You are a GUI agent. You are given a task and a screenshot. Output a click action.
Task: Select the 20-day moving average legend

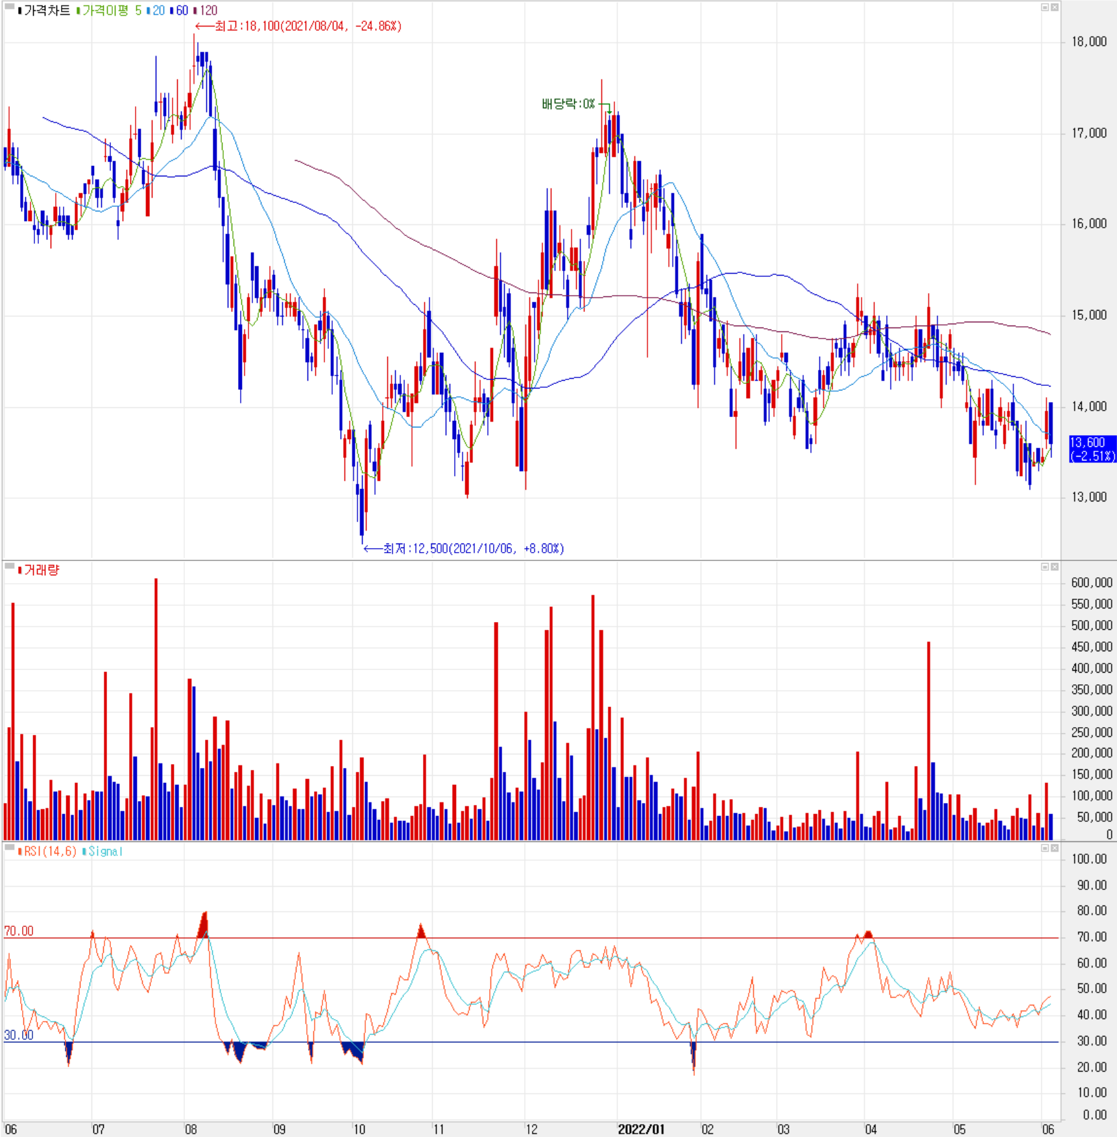156,10
